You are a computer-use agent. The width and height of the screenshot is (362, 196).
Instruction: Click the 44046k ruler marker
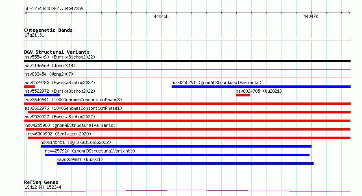(x=161, y=16)
